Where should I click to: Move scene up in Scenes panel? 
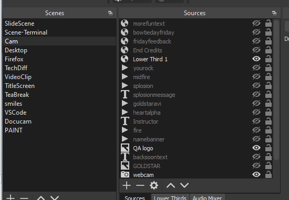point(41,198)
